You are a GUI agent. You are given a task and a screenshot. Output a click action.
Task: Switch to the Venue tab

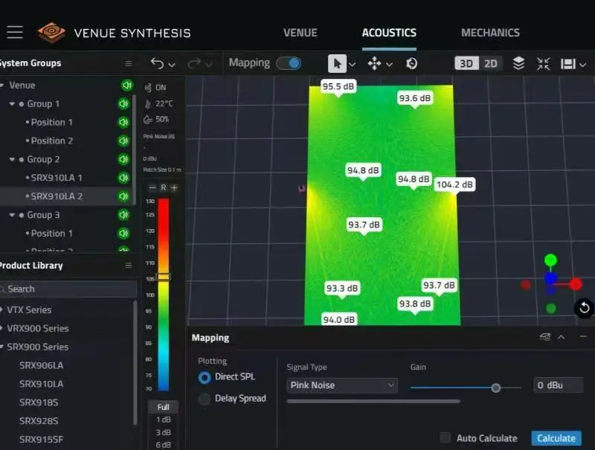coord(300,33)
